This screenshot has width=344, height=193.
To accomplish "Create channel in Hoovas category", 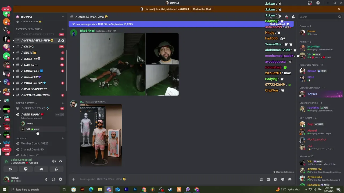I will (x=63, y=138).
